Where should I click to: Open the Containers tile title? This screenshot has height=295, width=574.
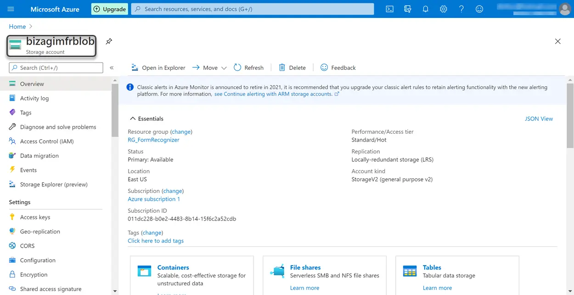pos(173,267)
